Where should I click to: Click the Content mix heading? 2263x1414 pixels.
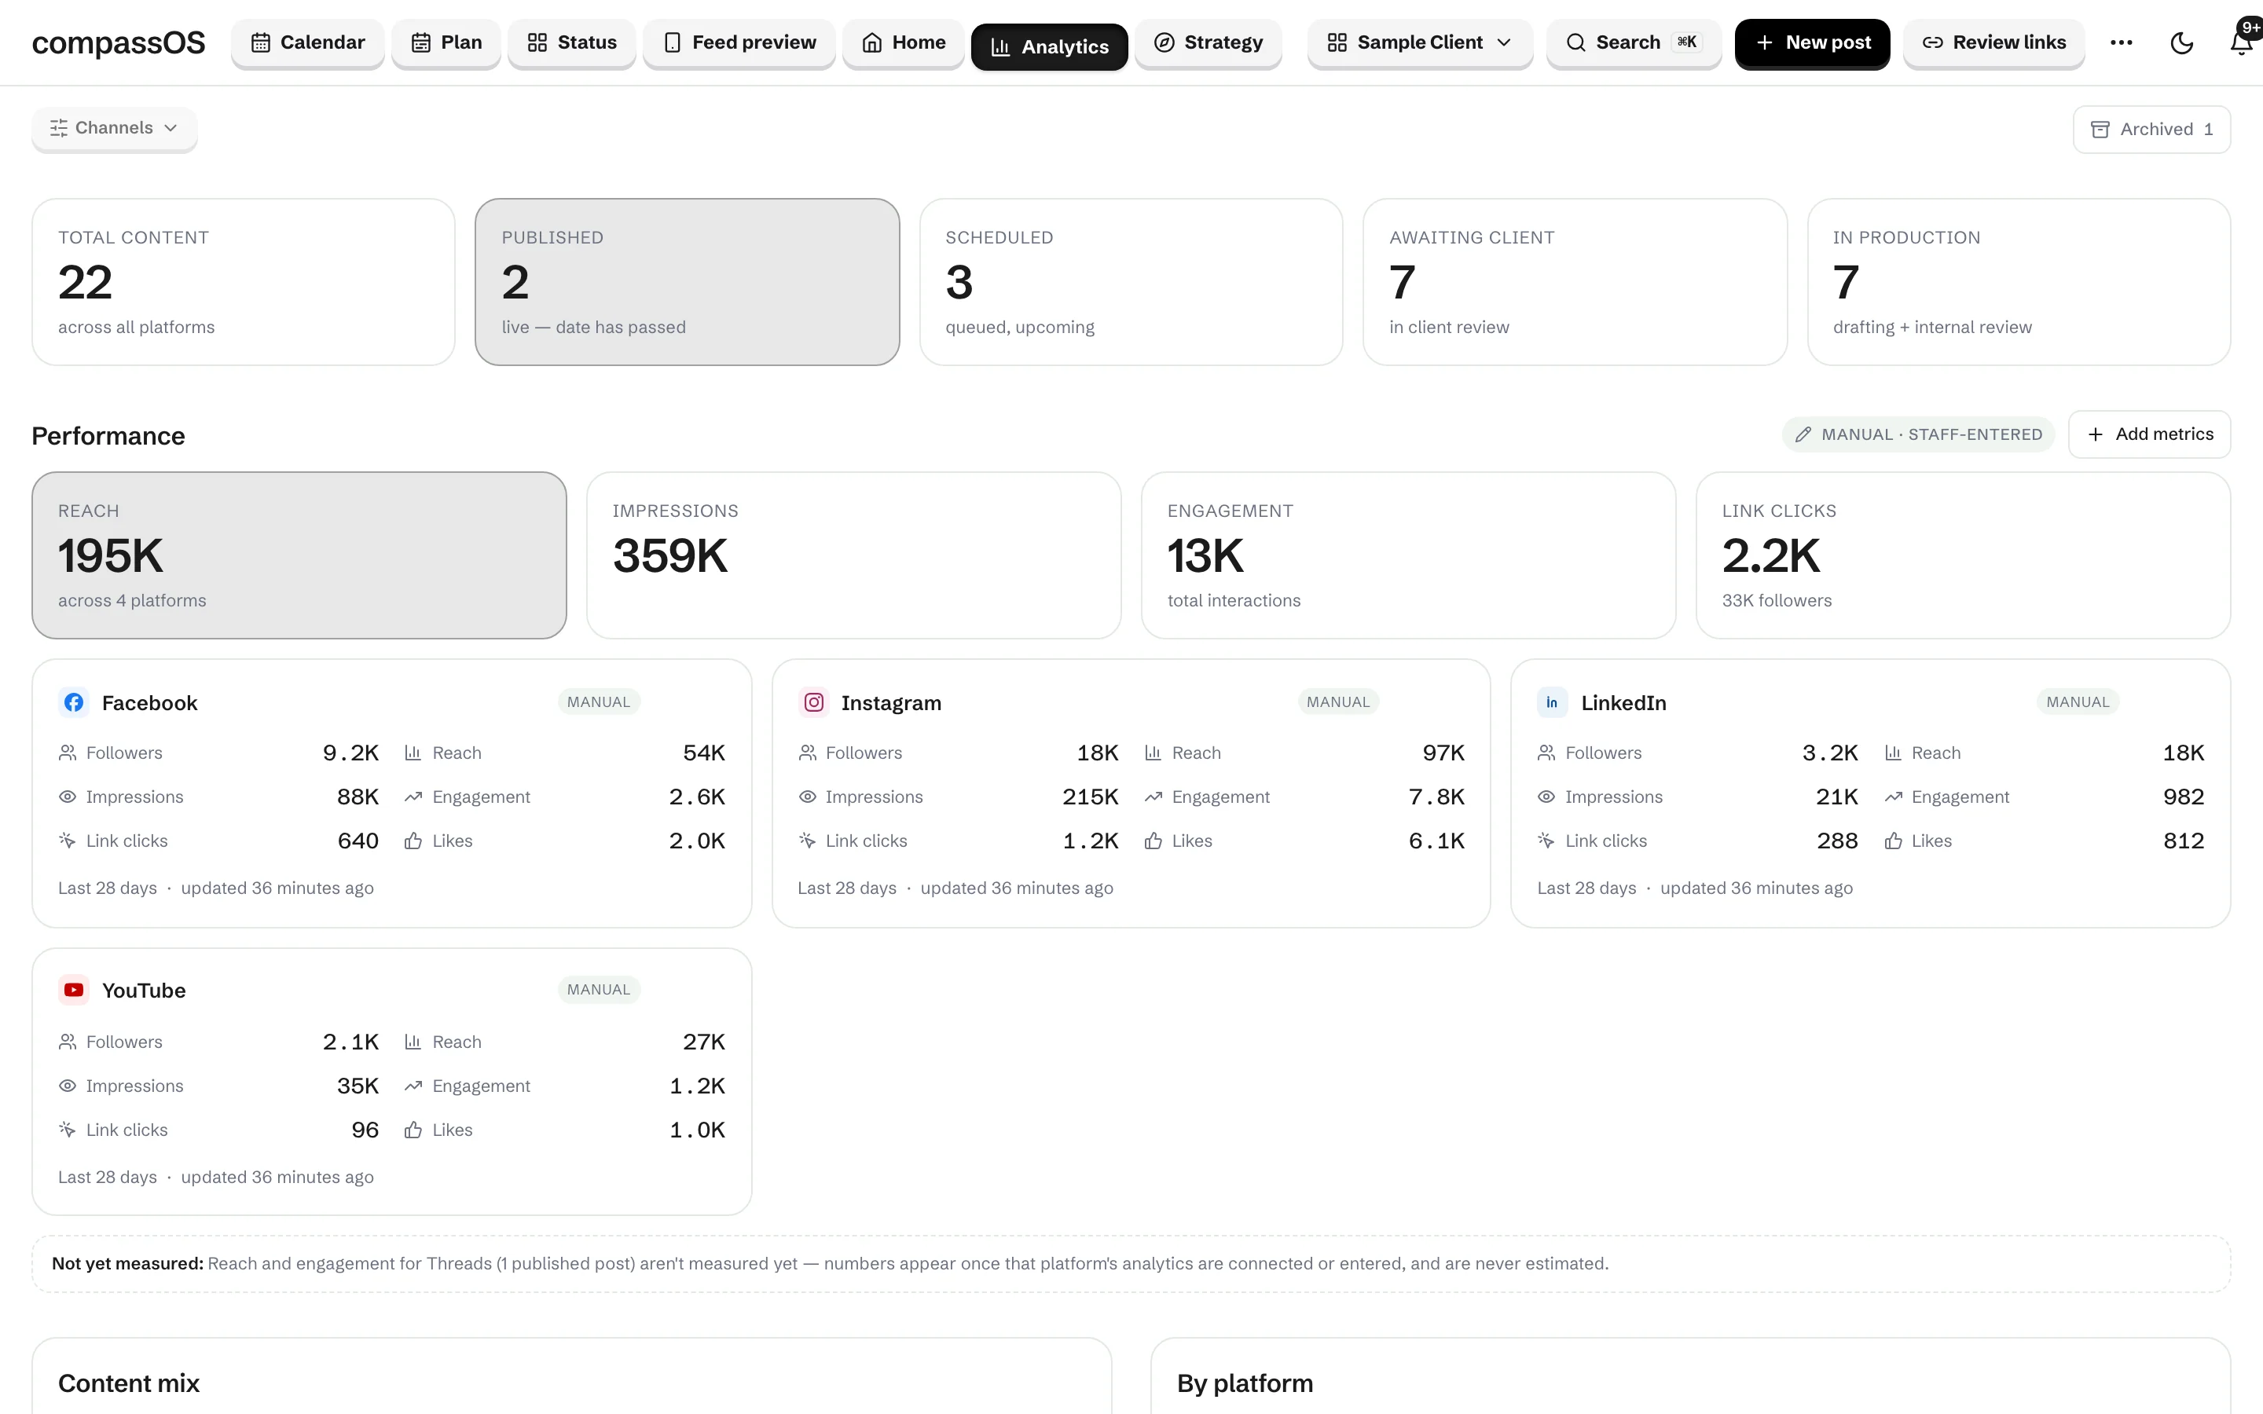pyautogui.click(x=129, y=1383)
